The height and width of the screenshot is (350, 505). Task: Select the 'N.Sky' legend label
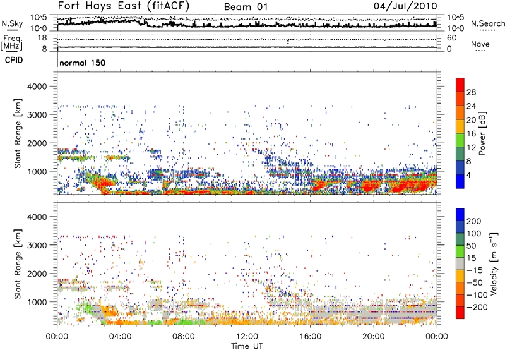click(12, 23)
